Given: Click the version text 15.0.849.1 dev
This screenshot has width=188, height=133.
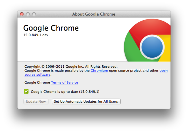Looking at the screenshot, I should coord(36,35).
